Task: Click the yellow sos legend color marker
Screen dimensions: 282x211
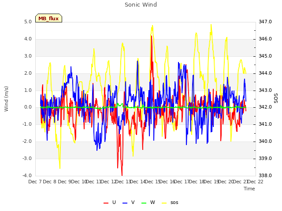Action: click(164, 203)
